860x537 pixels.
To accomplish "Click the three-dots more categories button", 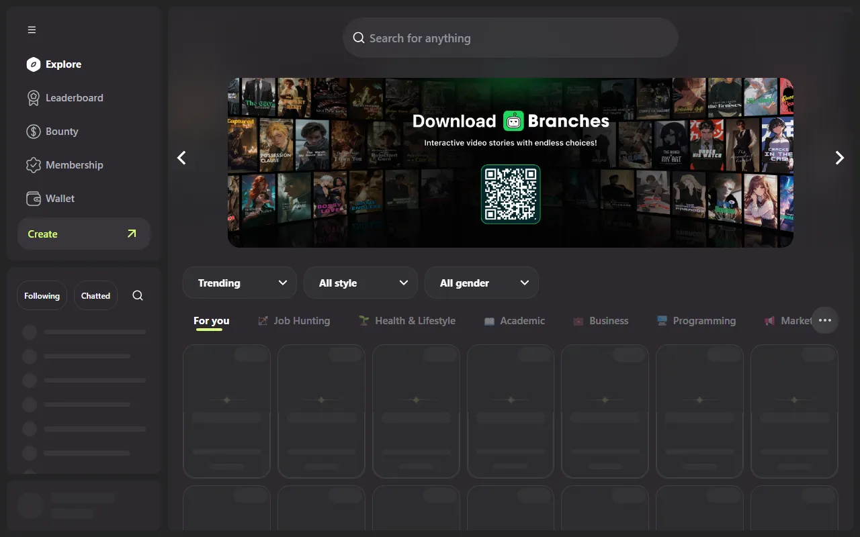I will pyautogui.click(x=825, y=321).
